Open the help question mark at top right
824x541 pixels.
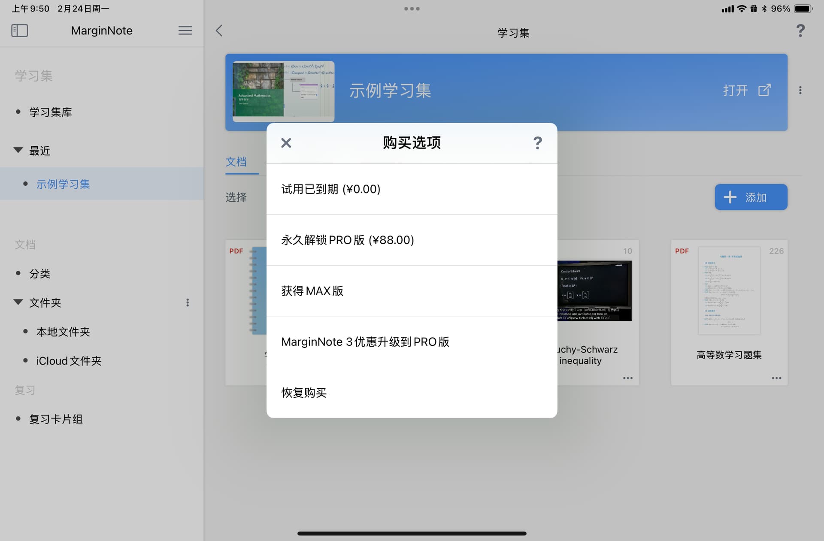click(x=800, y=30)
